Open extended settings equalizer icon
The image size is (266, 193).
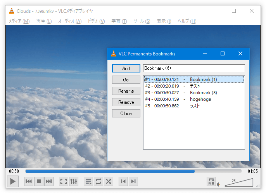tap(74, 181)
